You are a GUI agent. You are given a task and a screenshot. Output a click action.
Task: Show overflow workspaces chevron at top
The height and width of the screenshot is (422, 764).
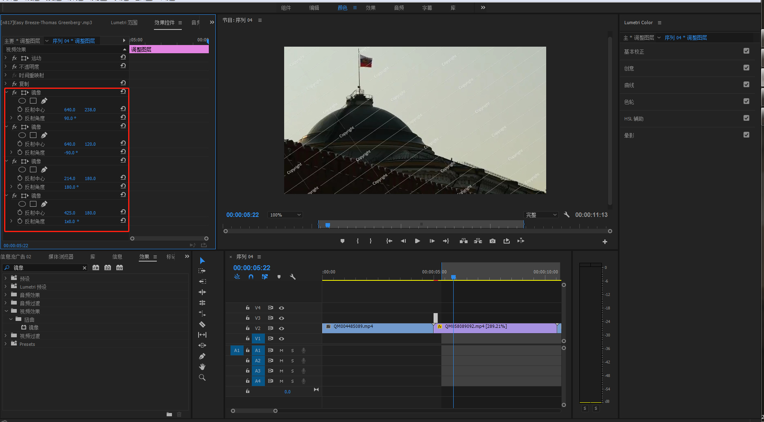483,7
